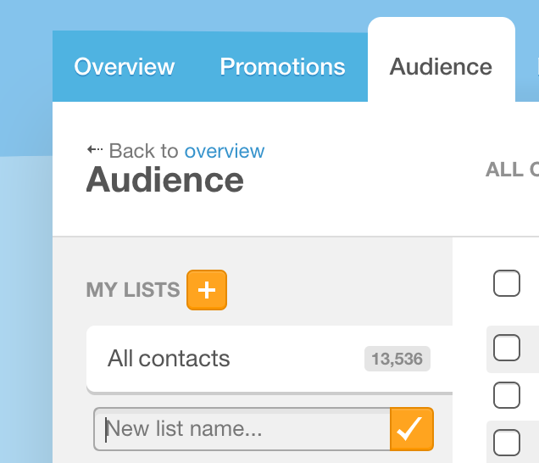The image size is (539, 463).
Task: Click the partially visible ALL C heading
Action: (511, 170)
